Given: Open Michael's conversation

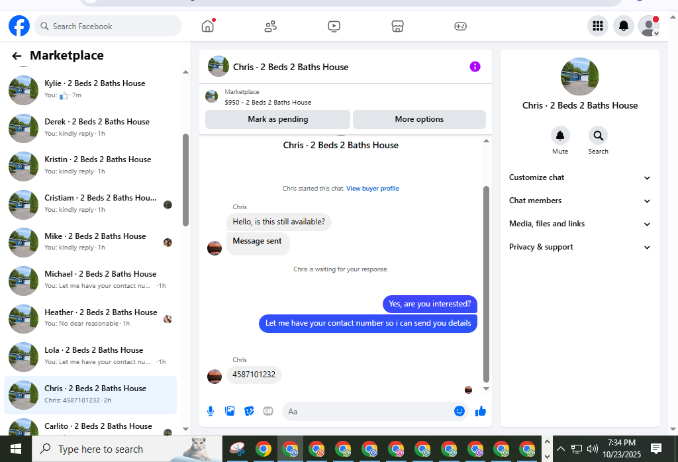Looking at the screenshot, I should pos(90,280).
